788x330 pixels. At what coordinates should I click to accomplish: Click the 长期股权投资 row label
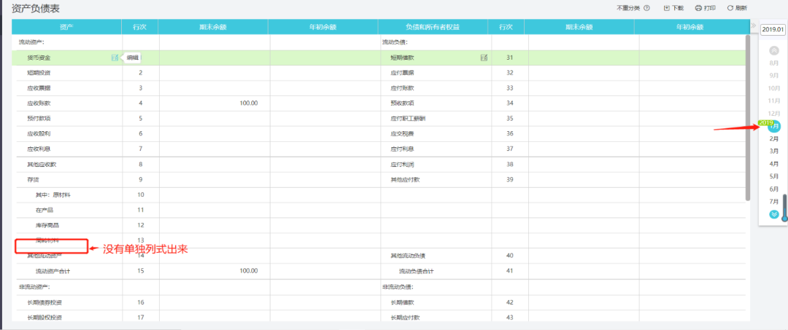coord(45,318)
